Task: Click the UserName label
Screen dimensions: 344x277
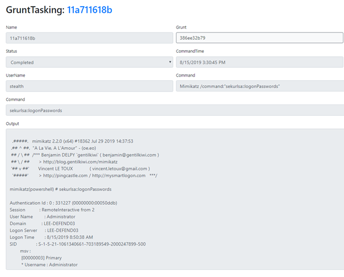Action: (15, 75)
